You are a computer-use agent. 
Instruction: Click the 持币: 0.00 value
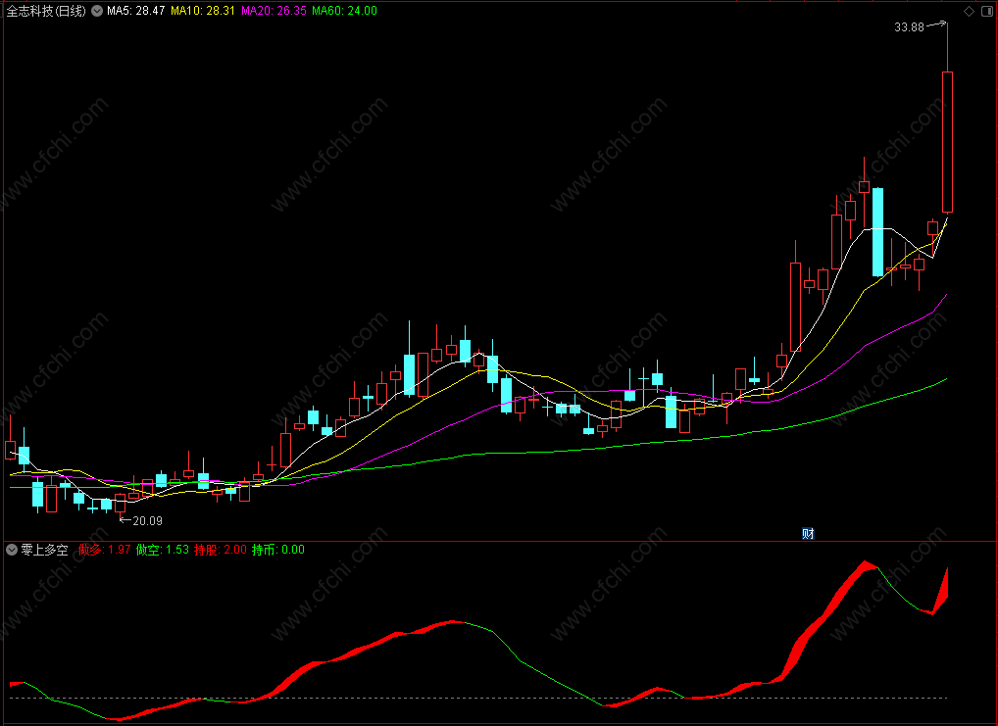pyautogui.click(x=278, y=550)
